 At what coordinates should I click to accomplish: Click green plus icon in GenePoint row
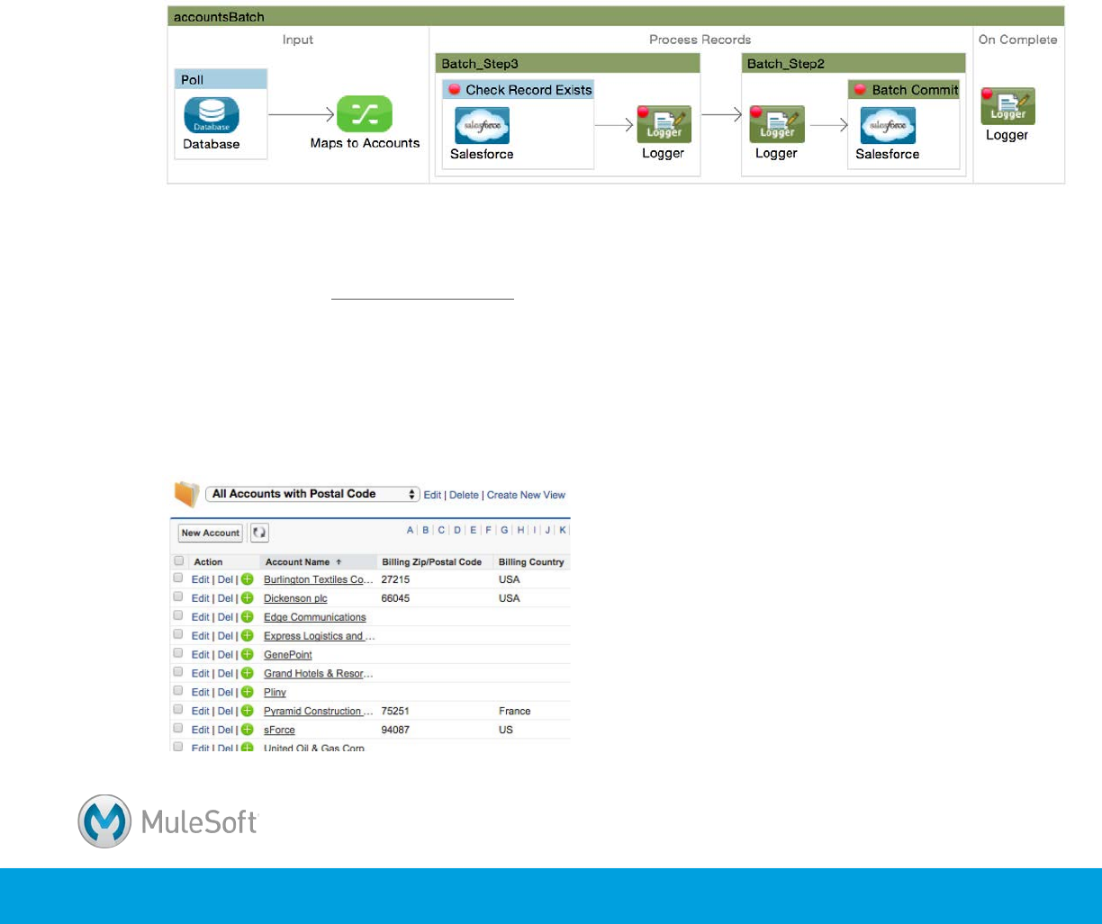247,655
